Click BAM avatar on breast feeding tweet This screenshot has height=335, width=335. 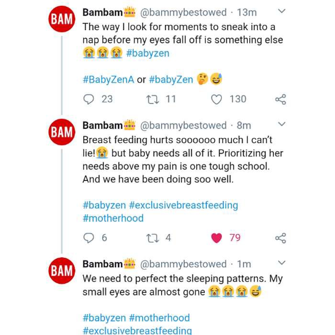61,132
